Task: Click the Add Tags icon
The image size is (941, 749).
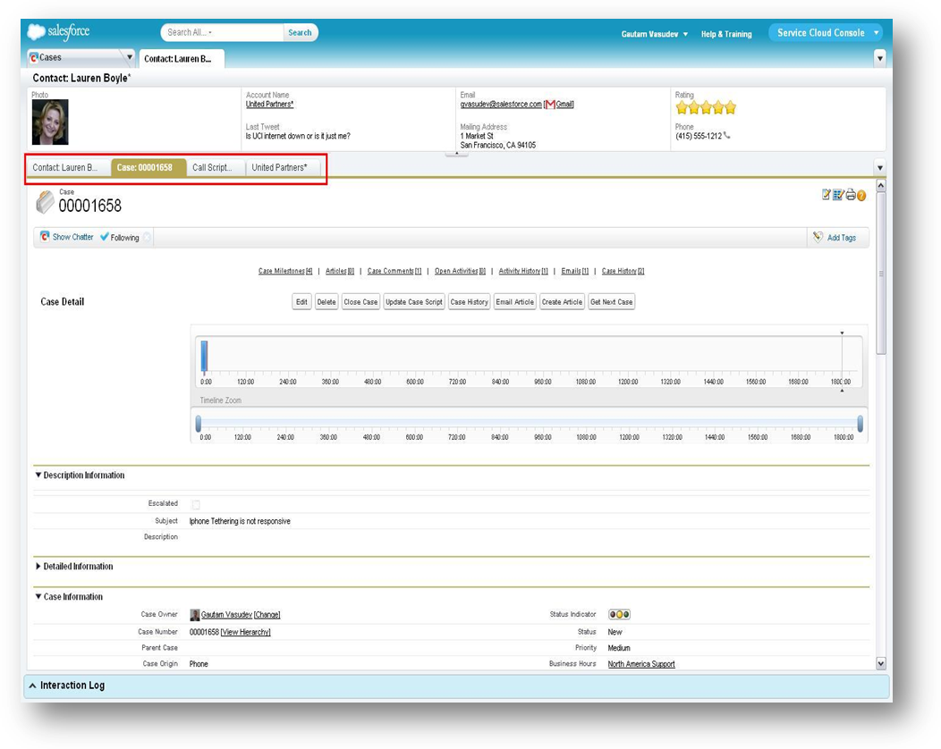Action: (x=818, y=237)
